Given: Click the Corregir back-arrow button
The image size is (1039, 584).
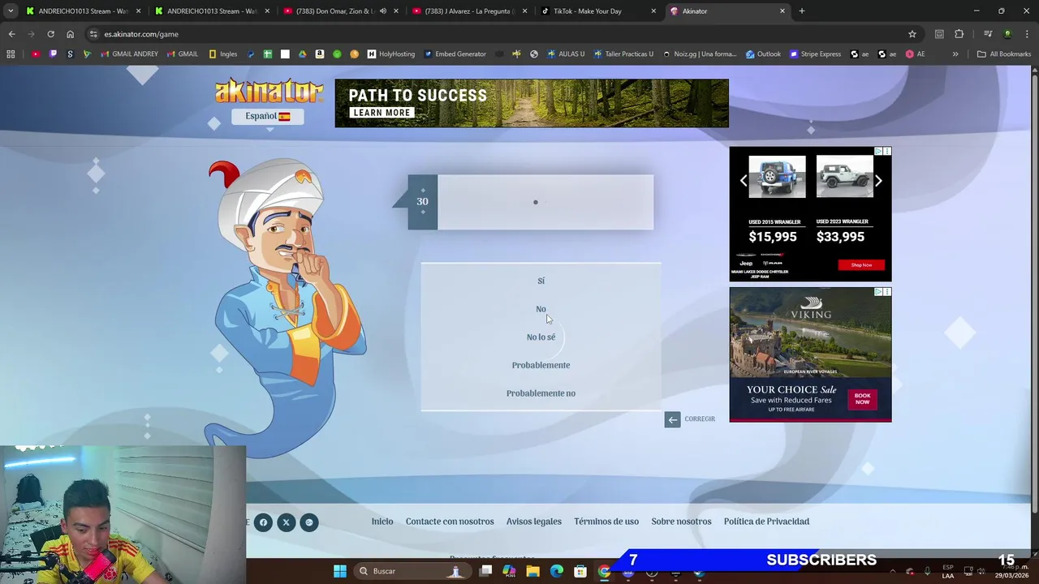Looking at the screenshot, I should (x=672, y=419).
